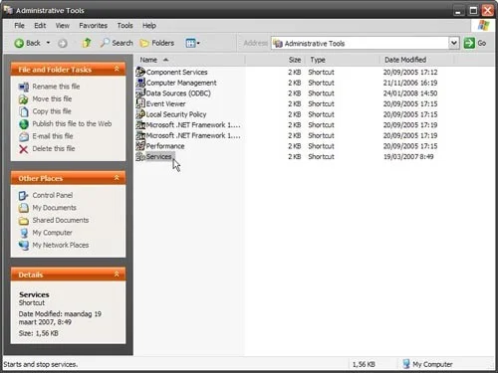Select the Component Services icon
This screenshot has height=373, width=498.
140,72
